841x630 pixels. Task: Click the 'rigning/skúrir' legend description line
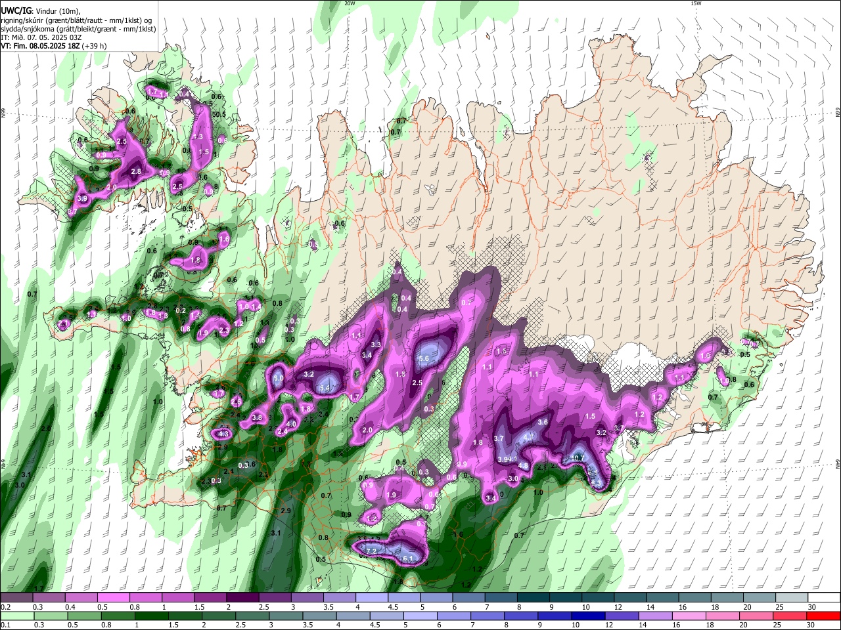(76, 20)
